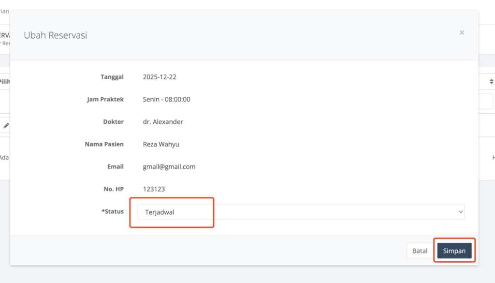Image resolution: width=495 pixels, height=283 pixels.
Task: Click the patient name Reza Wahyu
Action: click(161, 144)
